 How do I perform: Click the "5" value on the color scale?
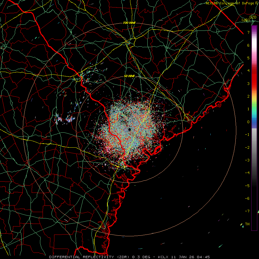tap(248, 58)
